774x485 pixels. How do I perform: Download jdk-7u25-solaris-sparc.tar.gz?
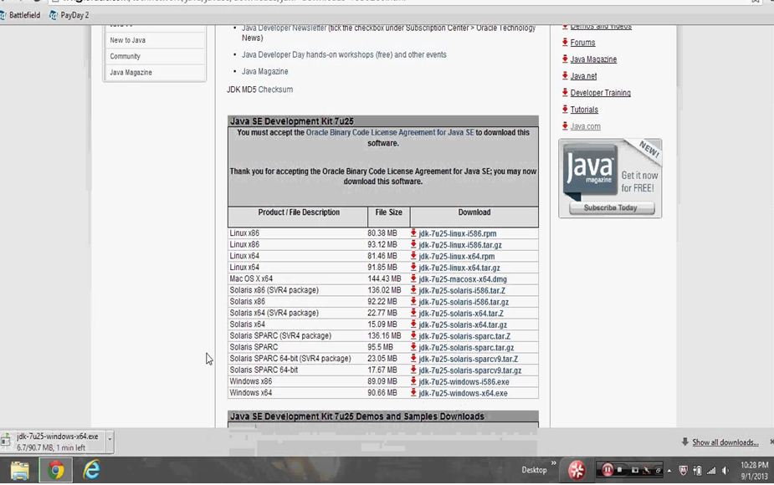466,347
